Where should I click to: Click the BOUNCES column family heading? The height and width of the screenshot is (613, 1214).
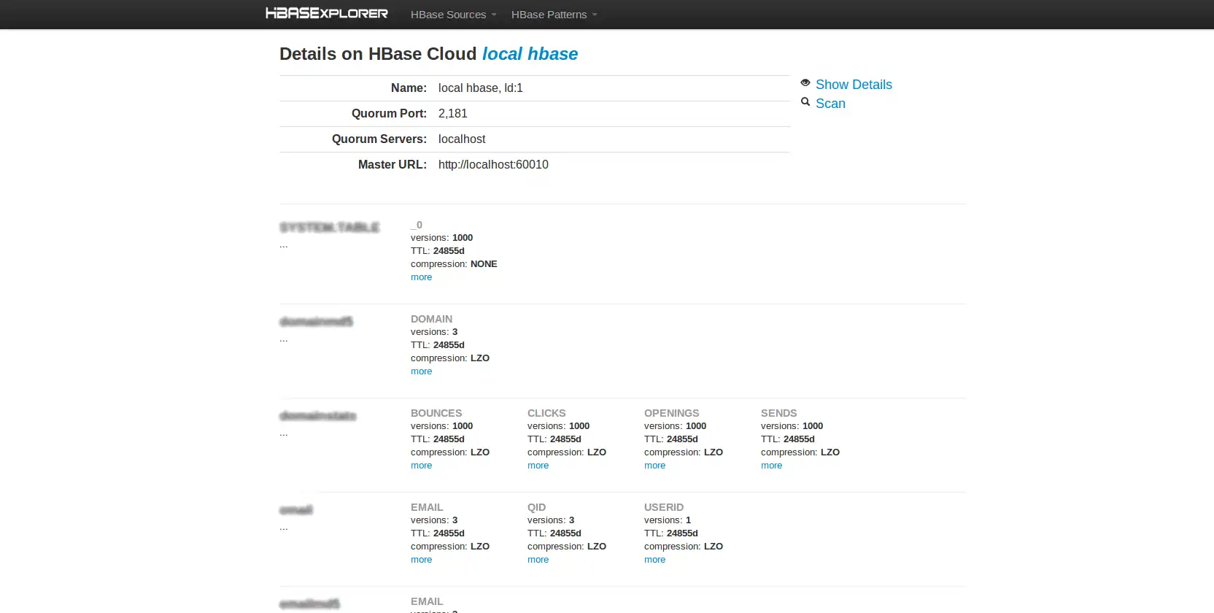436,413
